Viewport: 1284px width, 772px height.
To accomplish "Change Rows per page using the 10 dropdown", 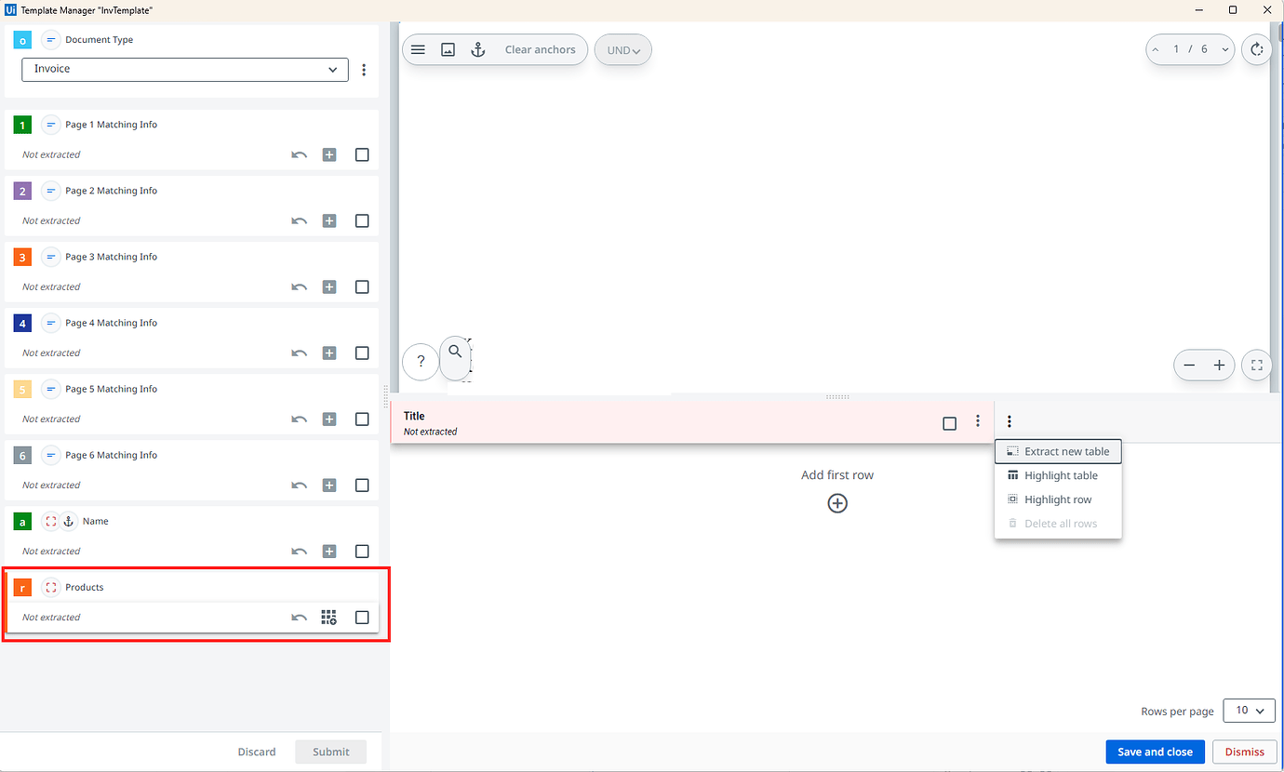I will [1249, 710].
